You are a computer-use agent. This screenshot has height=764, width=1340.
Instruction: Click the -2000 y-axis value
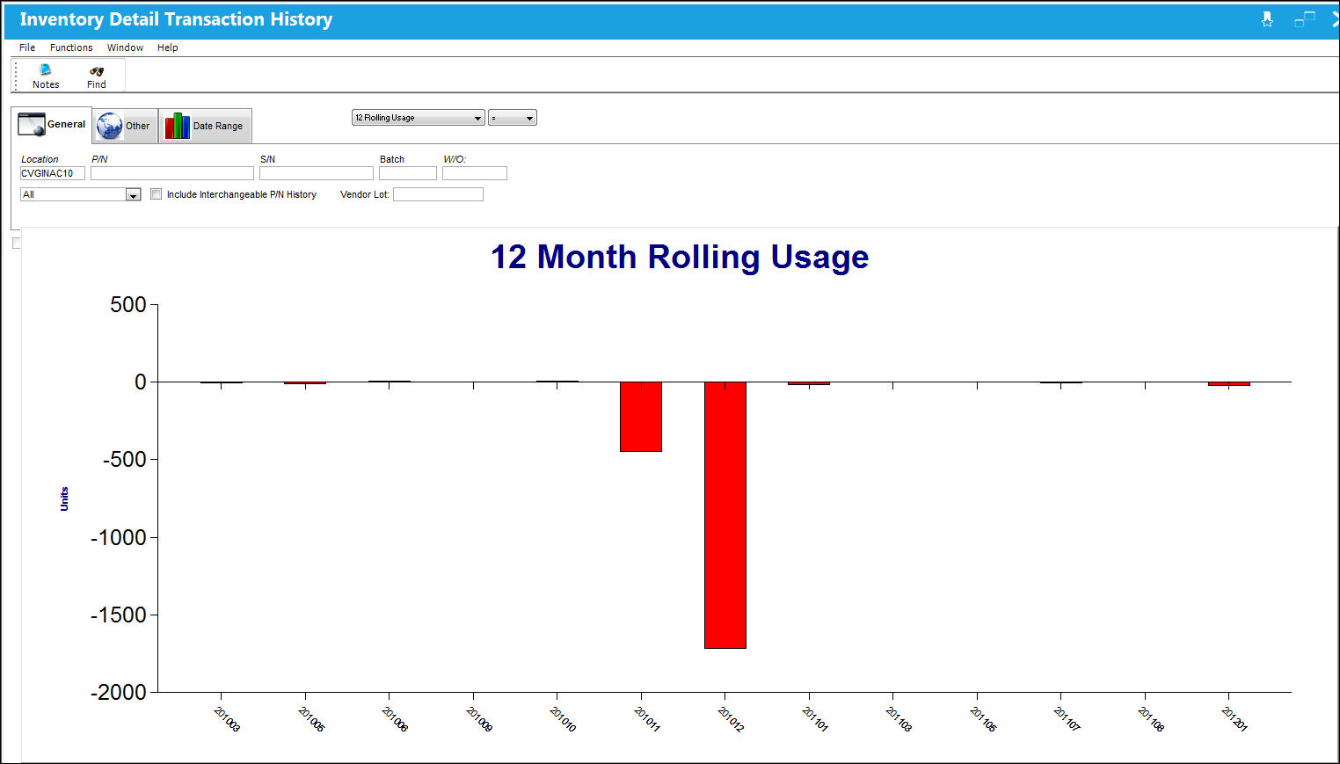[x=119, y=693]
